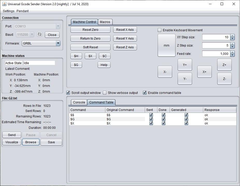The width and height of the screenshot is (240, 186).
Task: Click the Original Command column header
Action: tap(125, 110)
